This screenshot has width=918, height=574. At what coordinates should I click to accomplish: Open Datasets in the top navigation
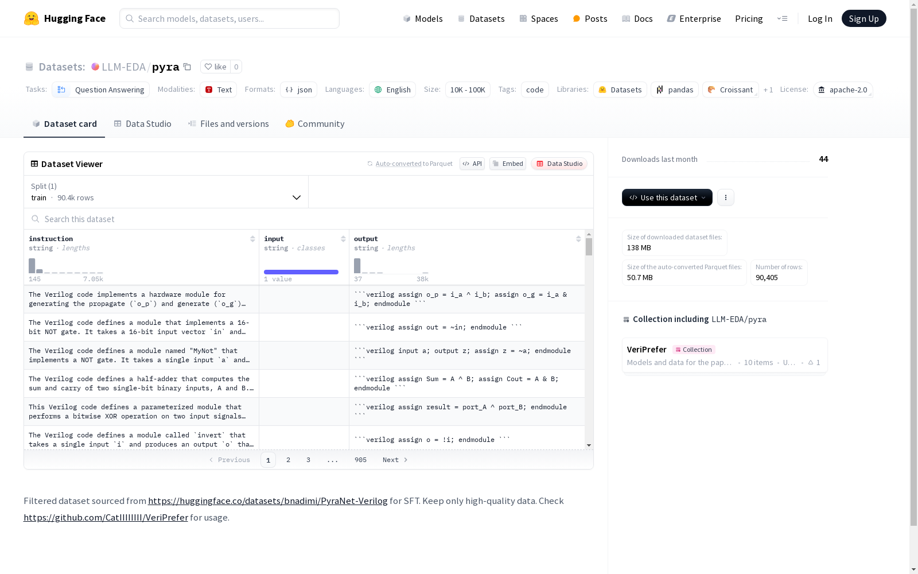tap(481, 18)
